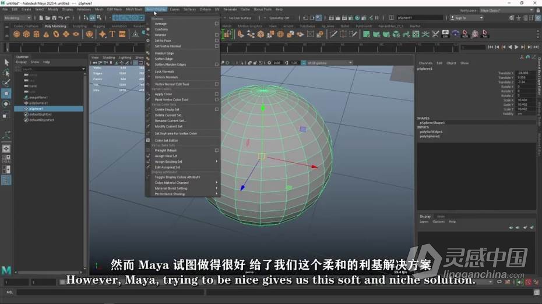The image size is (542, 304).
Task: Click the Redo arrow icon
Action: tap(68, 17)
